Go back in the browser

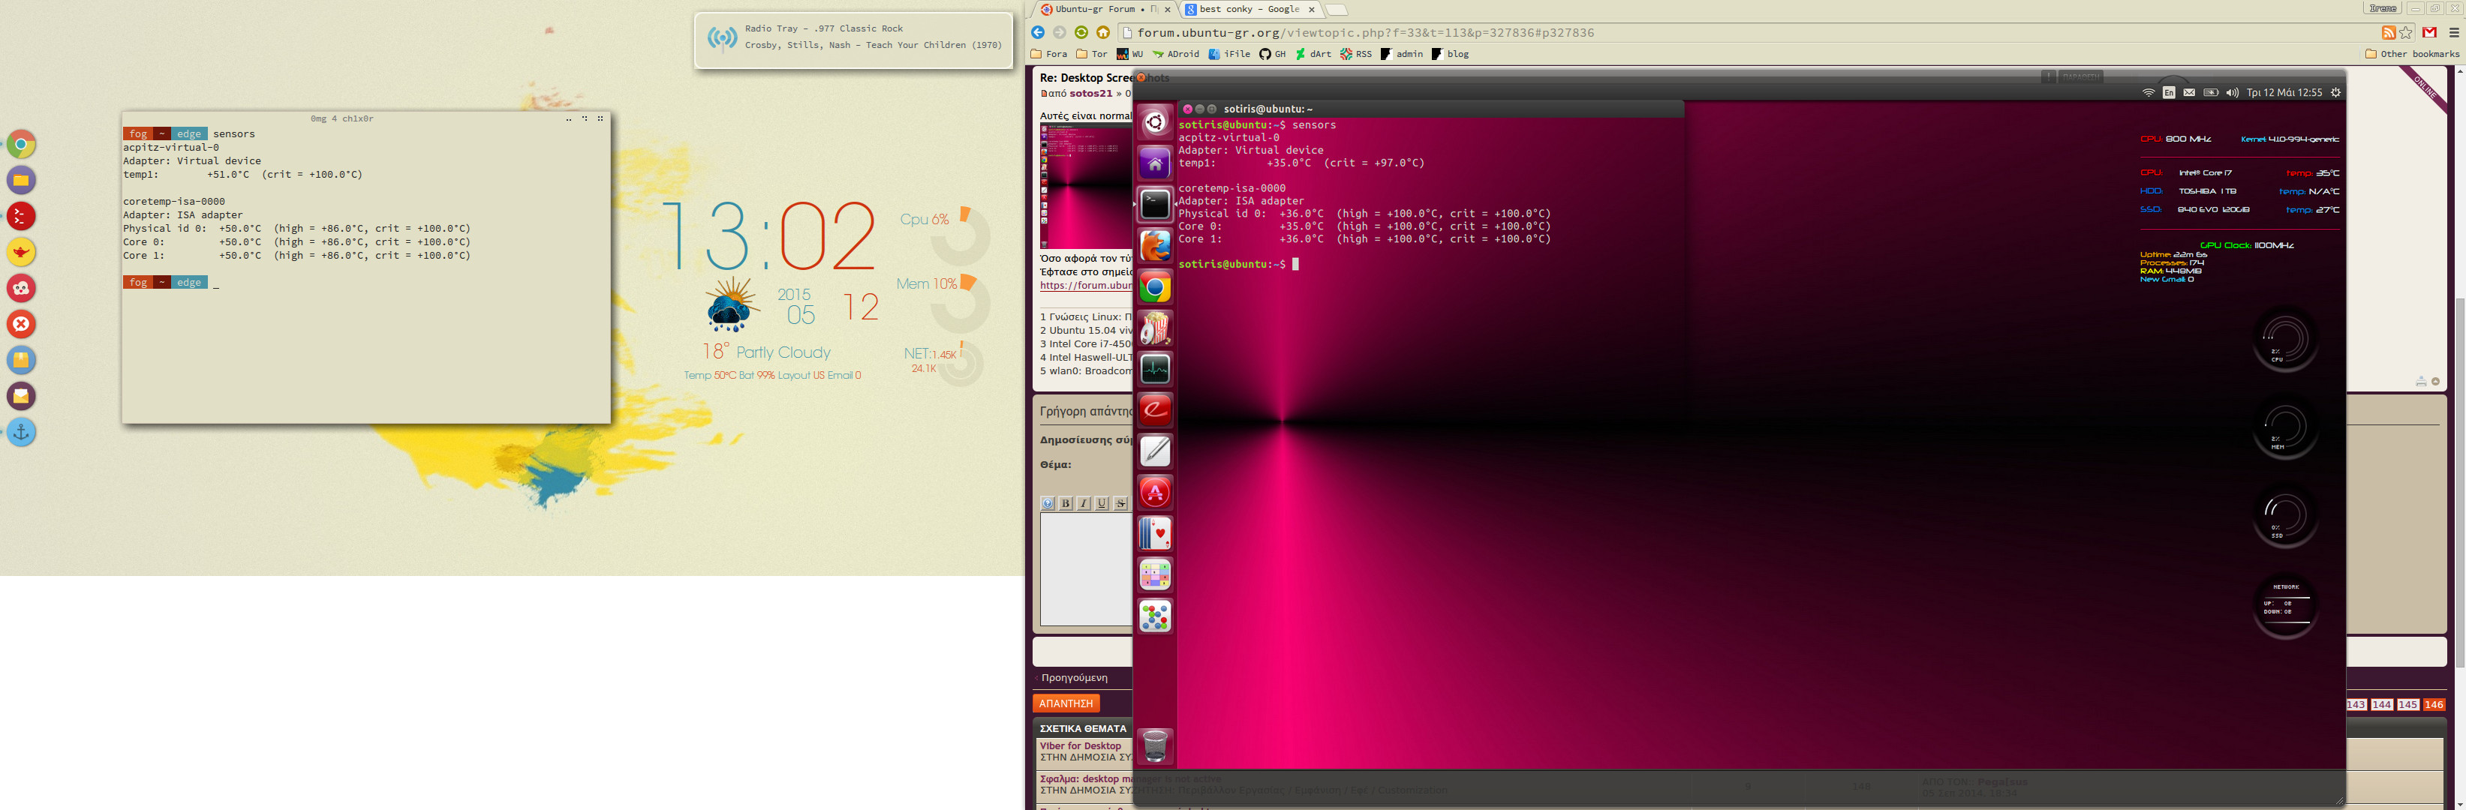coord(1038,32)
